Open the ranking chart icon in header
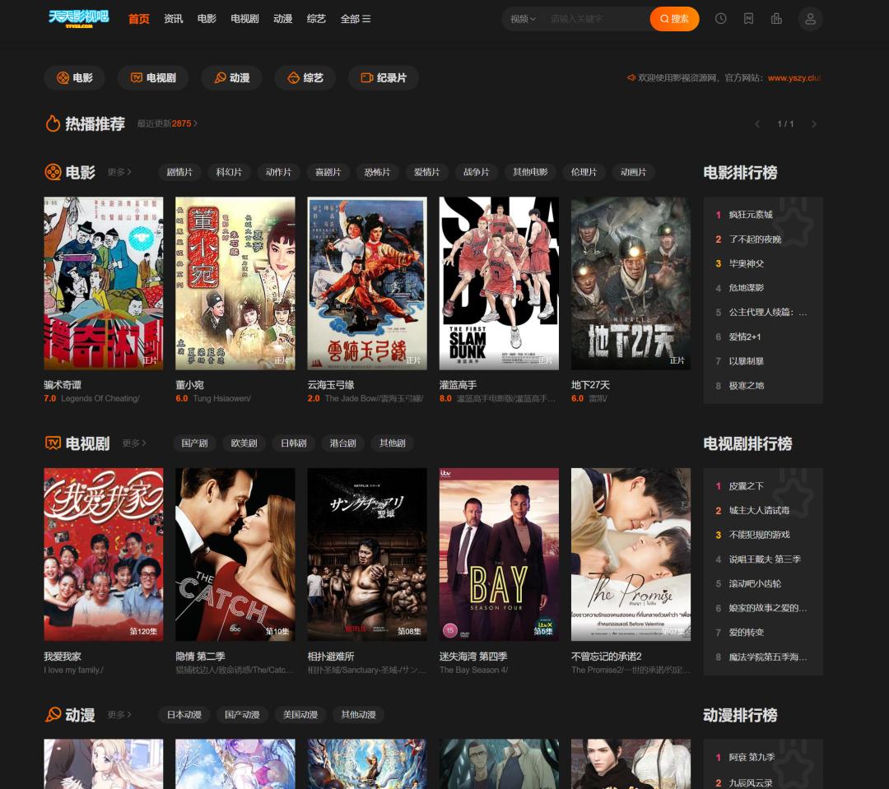This screenshot has width=889, height=789. [x=776, y=19]
